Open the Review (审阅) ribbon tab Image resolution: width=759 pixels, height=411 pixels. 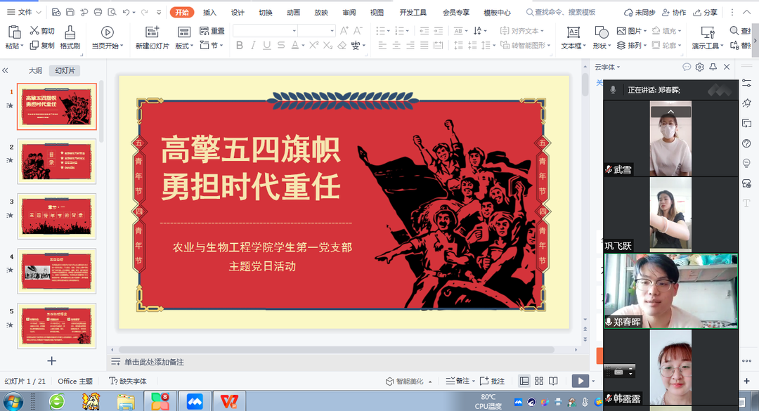click(x=349, y=13)
